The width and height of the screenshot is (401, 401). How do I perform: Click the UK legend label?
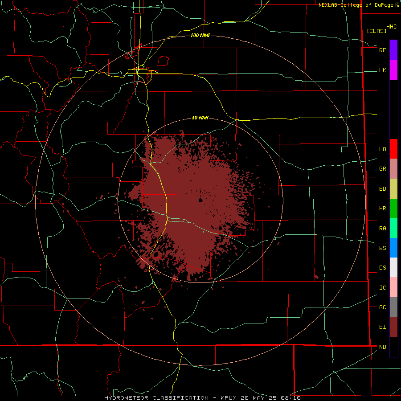click(x=382, y=70)
